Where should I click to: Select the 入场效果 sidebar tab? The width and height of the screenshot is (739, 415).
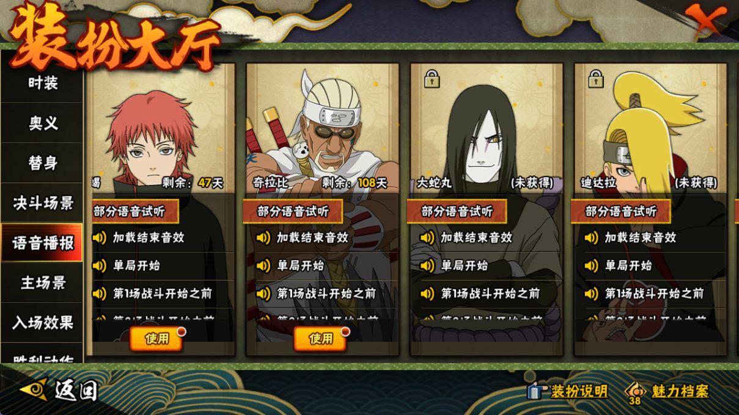42,322
